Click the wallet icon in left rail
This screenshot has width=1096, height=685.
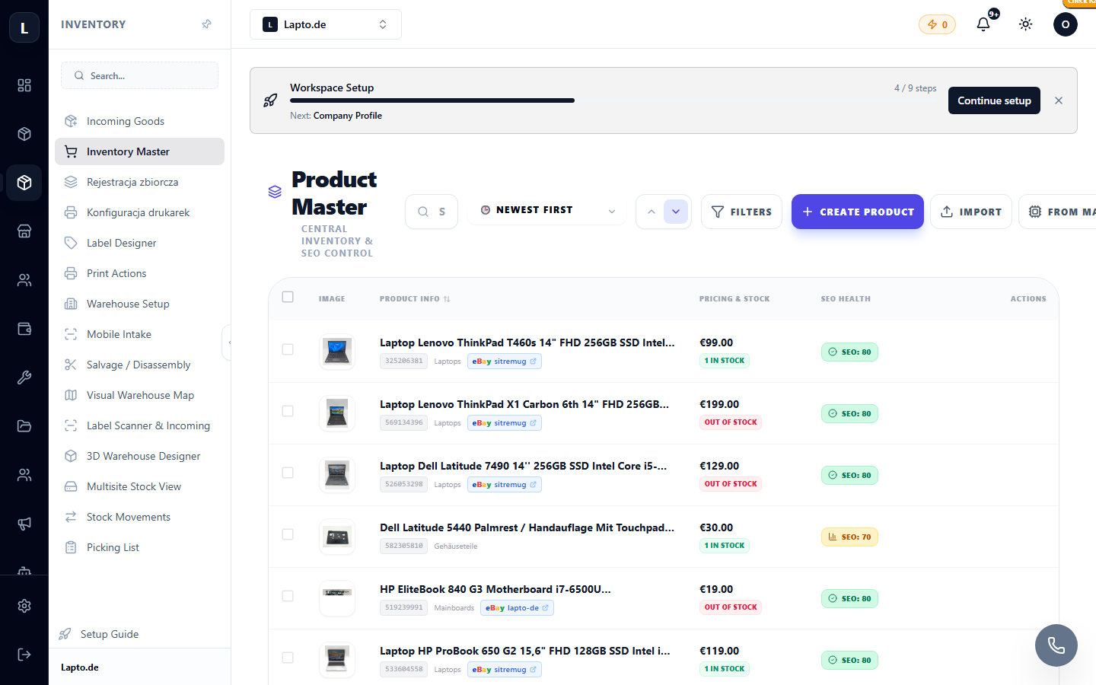pyautogui.click(x=24, y=329)
